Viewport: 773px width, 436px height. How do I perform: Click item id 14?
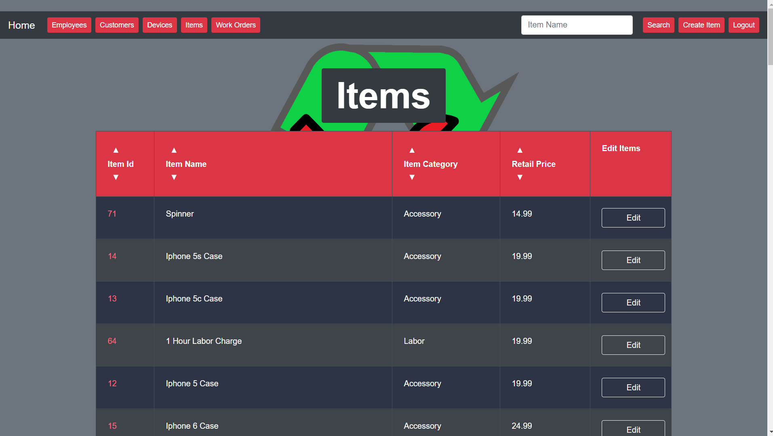pos(112,256)
